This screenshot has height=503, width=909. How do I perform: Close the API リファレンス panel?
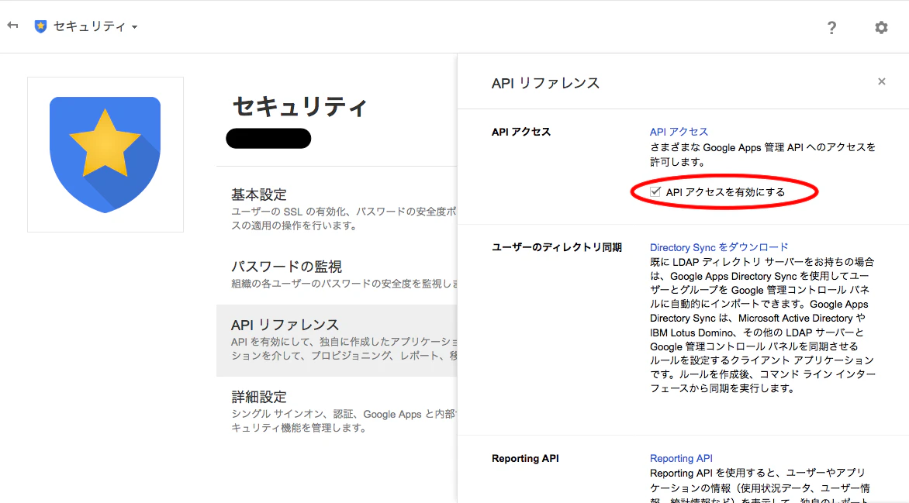click(881, 81)
